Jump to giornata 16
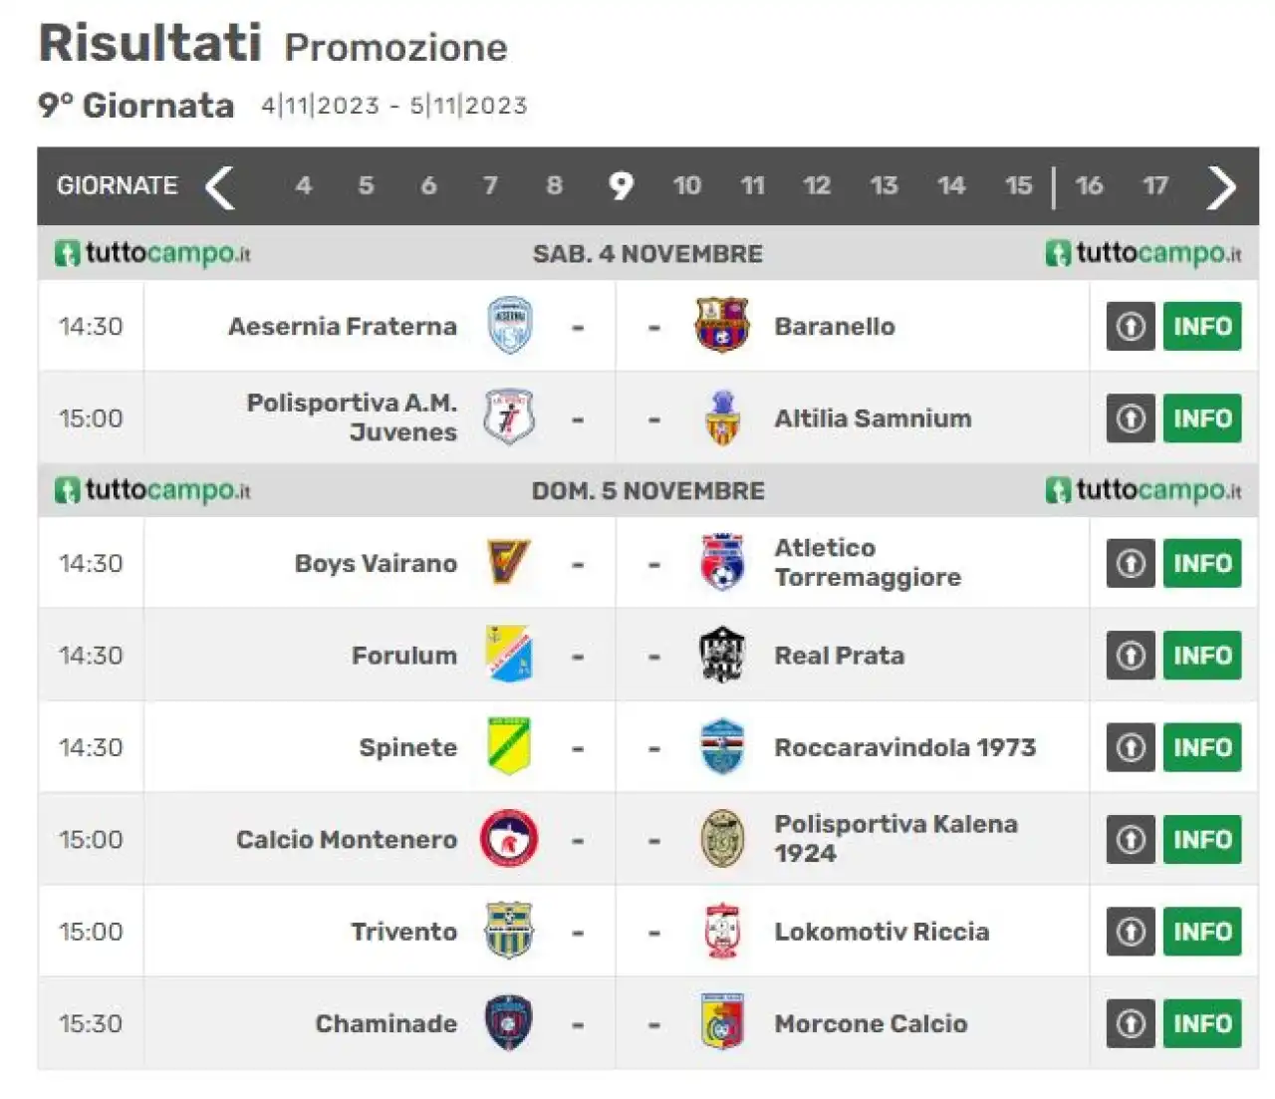1275x1099 pixels. coord(1089,186)
